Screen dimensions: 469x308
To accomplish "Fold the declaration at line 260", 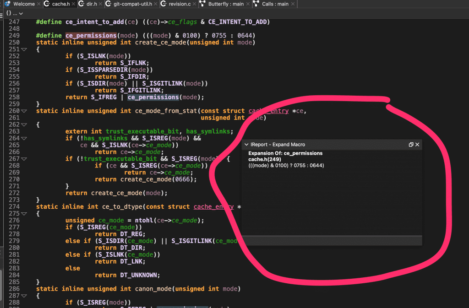I will tap(24, 111).
